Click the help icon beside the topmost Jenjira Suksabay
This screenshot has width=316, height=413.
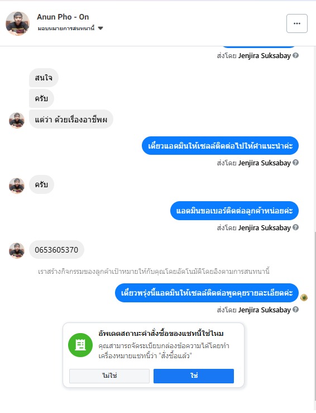pyautogui.click(x=295, y=55)
